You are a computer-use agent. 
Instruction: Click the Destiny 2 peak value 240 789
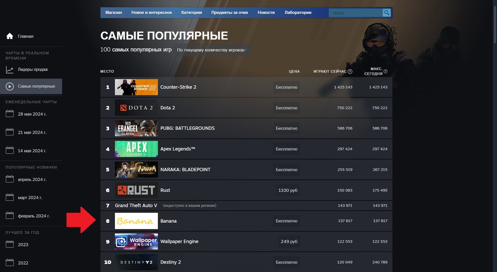pyautogui.click(x=380, y=262)
